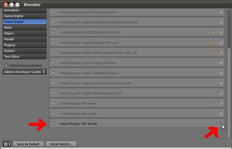Open the editor type selector icon
232x149 pixels.
click(7, 144)
